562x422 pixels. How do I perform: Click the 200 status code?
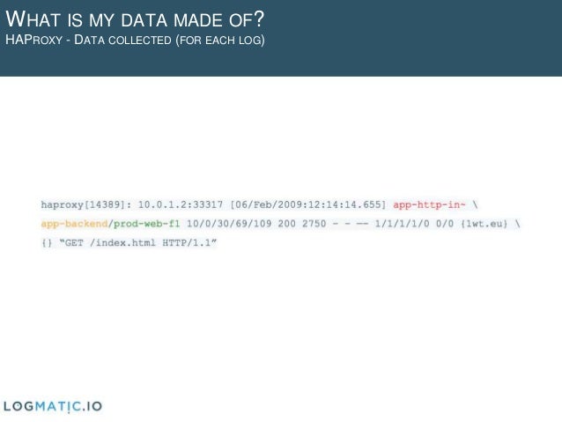(287, 224)
